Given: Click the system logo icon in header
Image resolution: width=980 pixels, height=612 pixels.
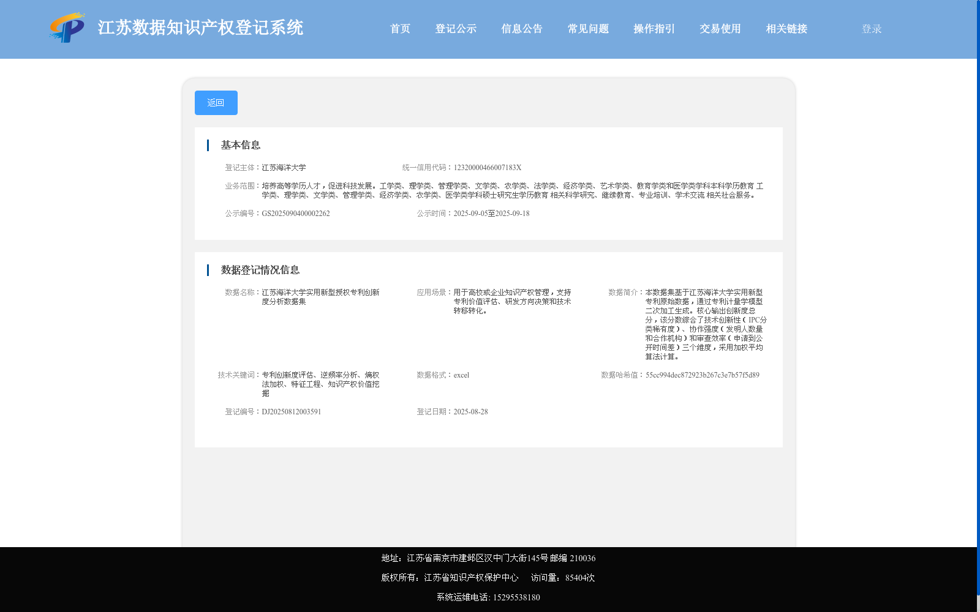Looking at the screenshot, I should (x=67, y=28).
